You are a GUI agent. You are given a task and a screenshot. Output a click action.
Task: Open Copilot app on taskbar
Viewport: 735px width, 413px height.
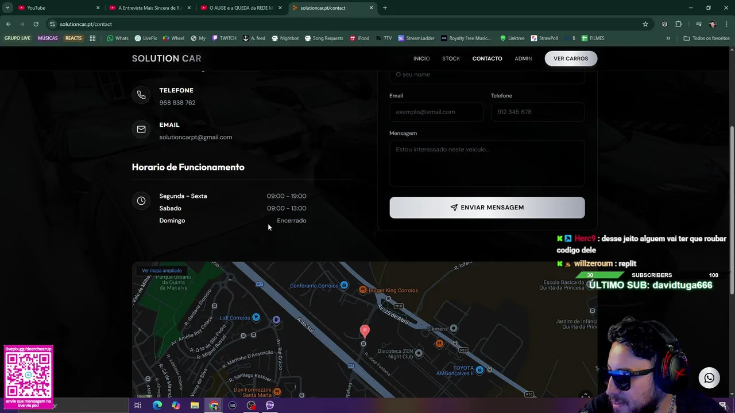(x=176, y=406)
